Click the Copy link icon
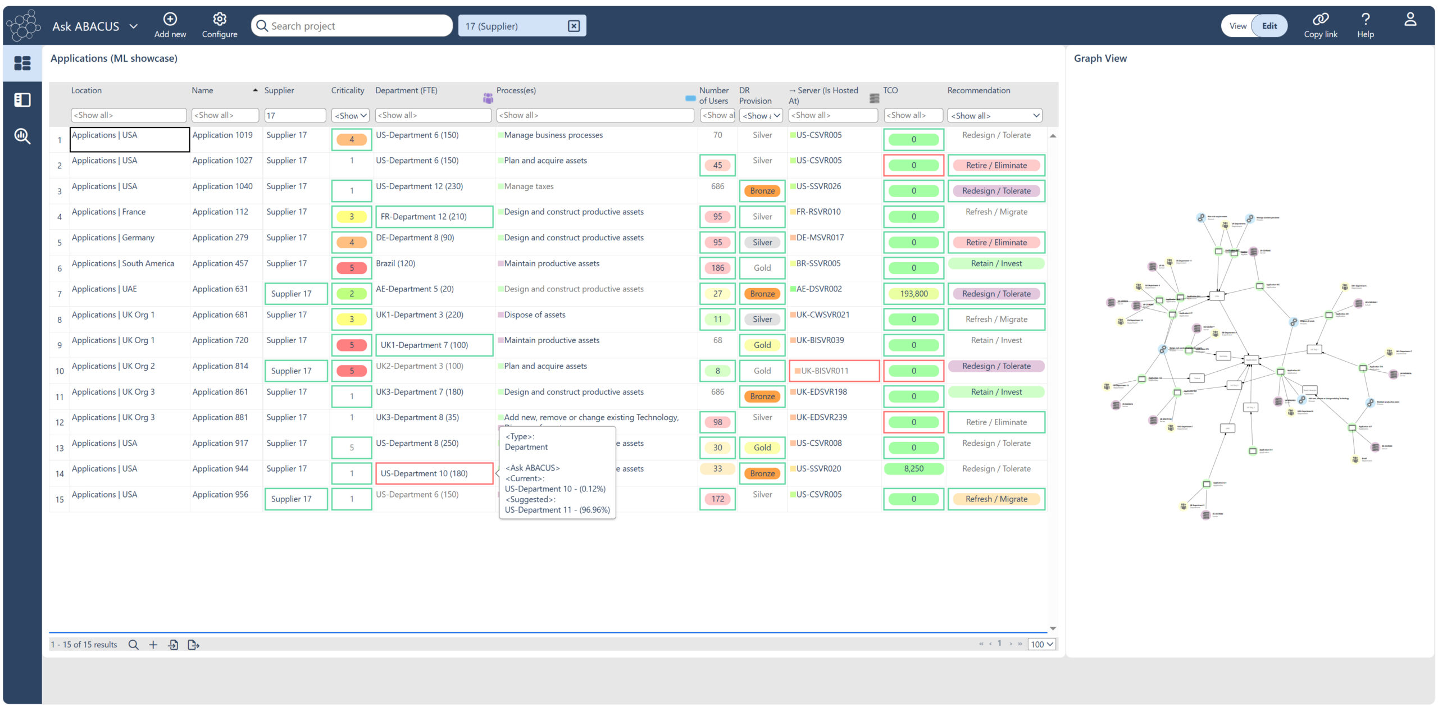1438x707 pixels. tap(1320, 20)
